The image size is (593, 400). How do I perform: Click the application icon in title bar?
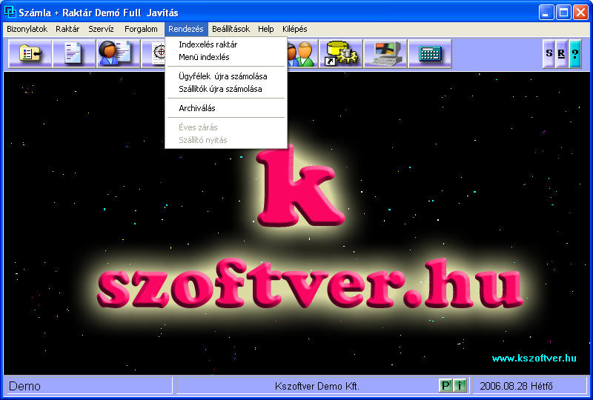10,12
